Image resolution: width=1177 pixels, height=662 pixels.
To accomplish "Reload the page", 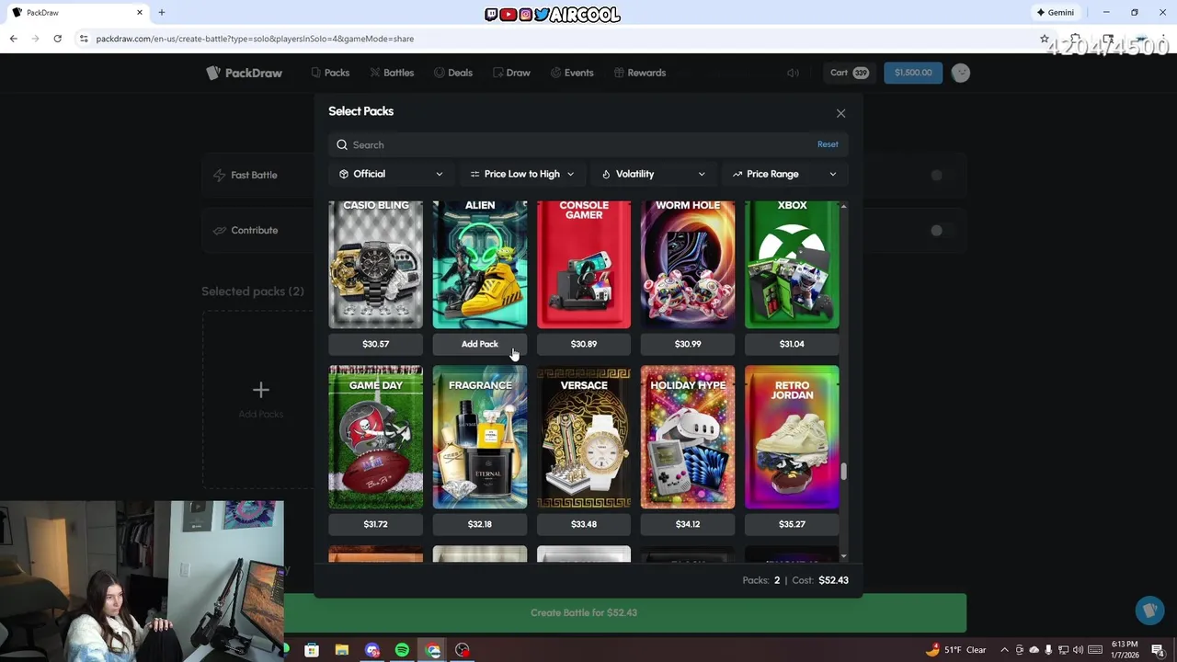I will 57,39.
